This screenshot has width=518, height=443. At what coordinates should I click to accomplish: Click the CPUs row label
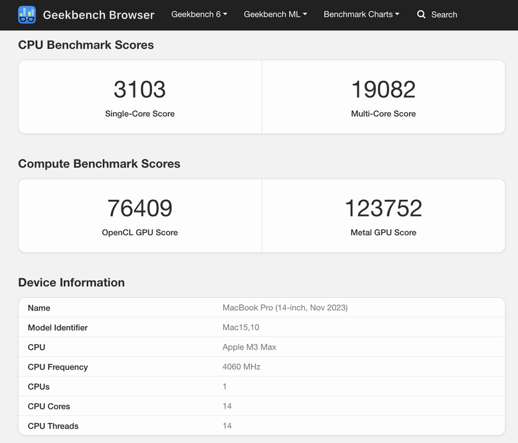tap(39, 387)
